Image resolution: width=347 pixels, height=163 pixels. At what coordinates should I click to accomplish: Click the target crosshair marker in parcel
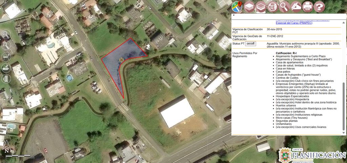(121, 60)
